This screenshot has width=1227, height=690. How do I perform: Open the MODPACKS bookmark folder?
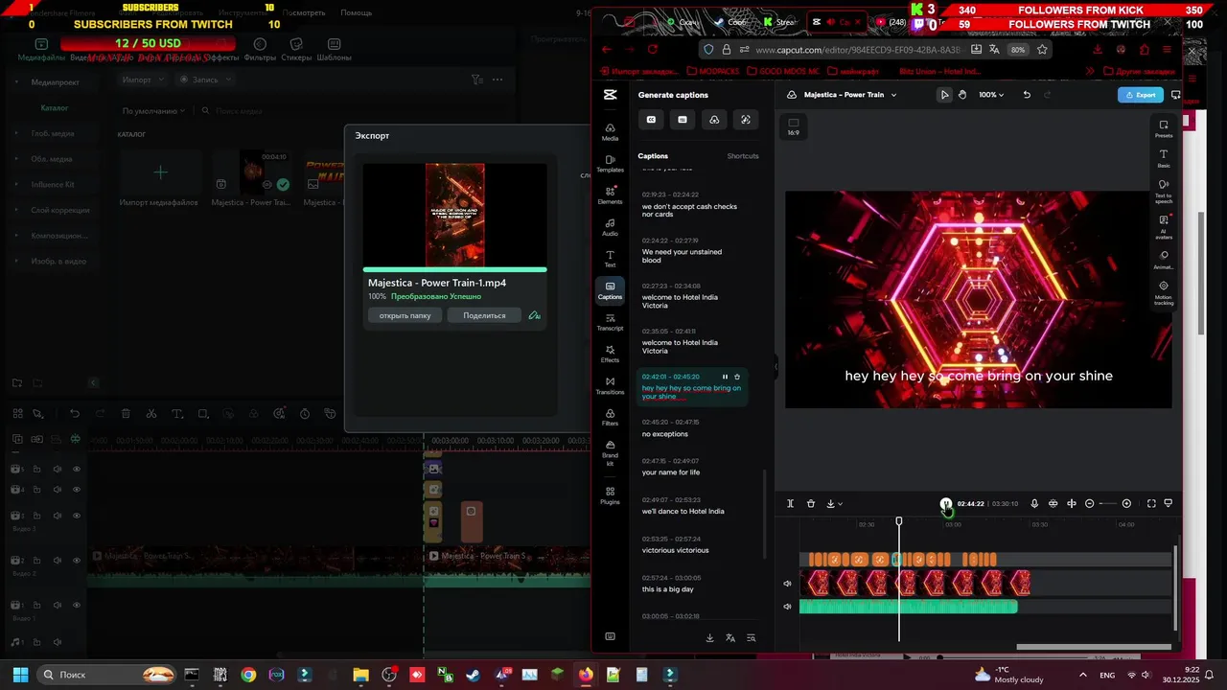click(x=713, y=71)
